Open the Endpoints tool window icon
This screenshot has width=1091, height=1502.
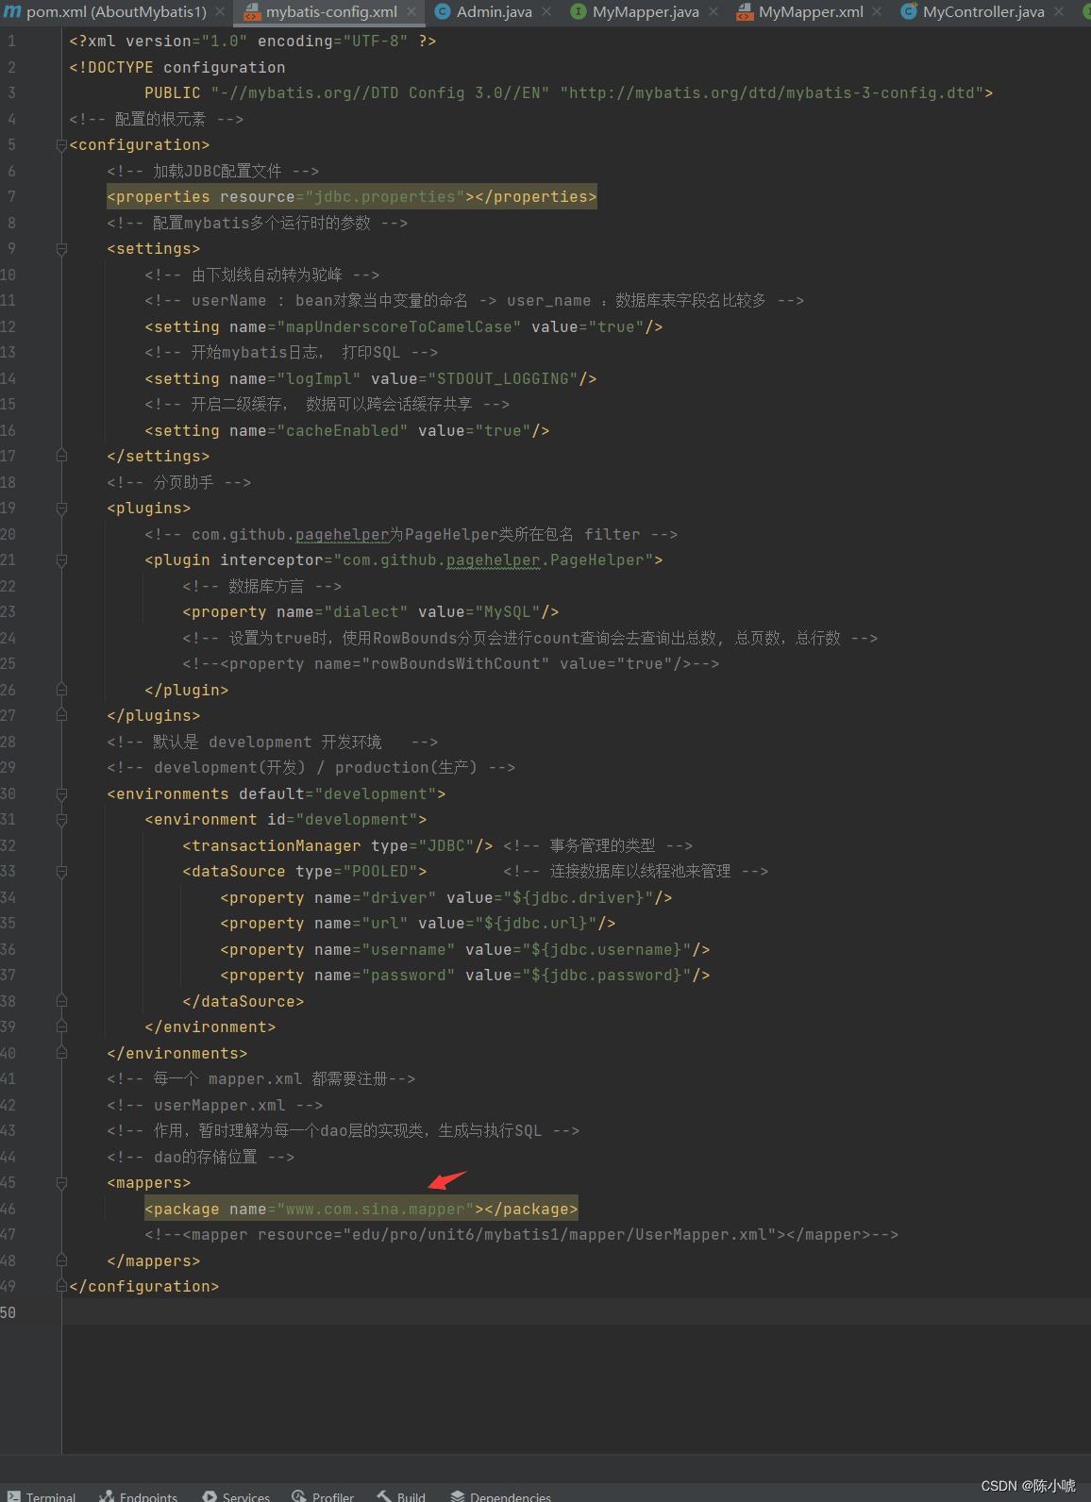coord(107,1496)
